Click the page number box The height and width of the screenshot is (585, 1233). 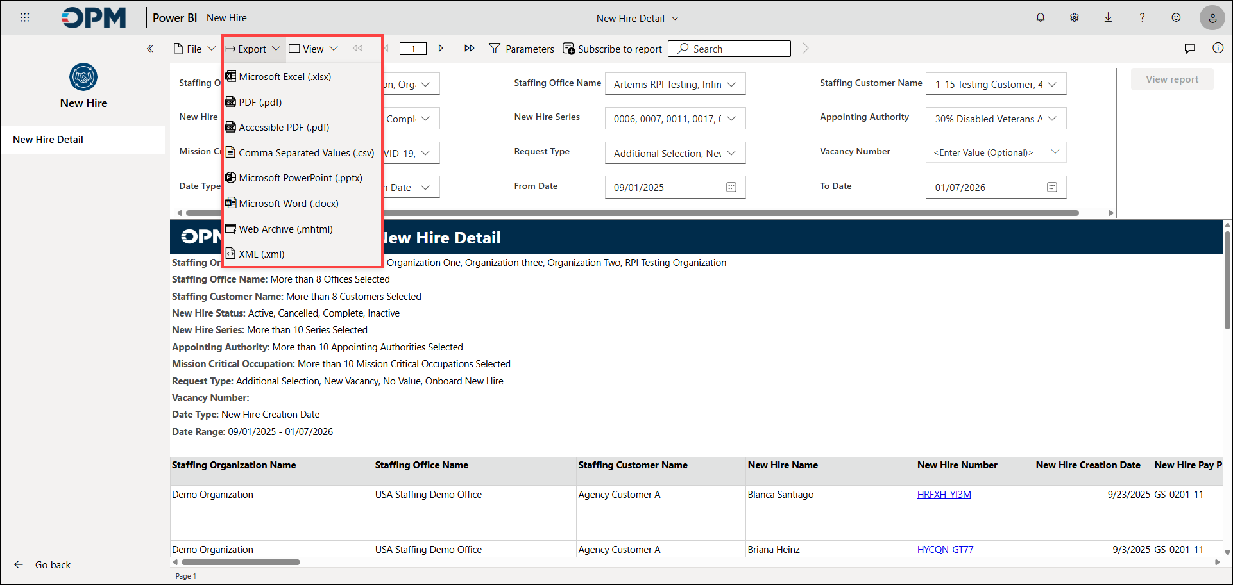pyautogui.click(x=413, y=49)
